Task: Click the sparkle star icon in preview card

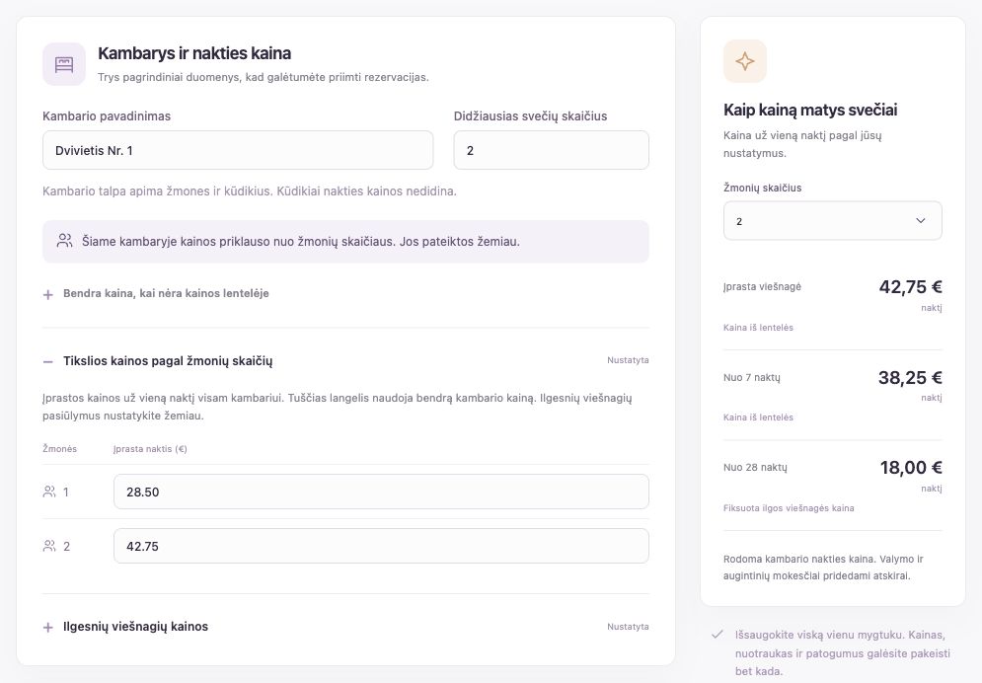Action: (x=744, y=61)
